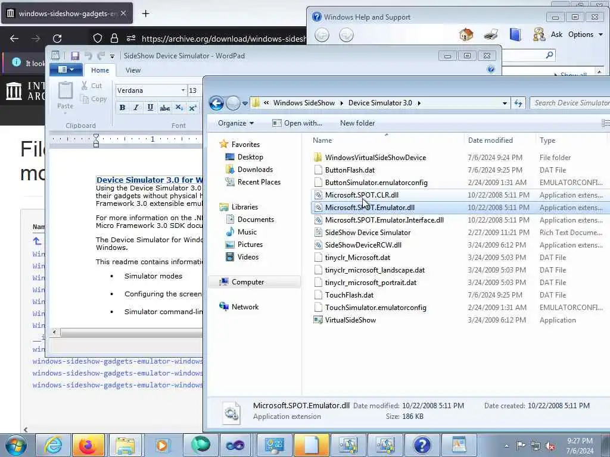Switch to WordPad Home tab
The height and width of the screenshot is (457, 610).
point(100,70)
